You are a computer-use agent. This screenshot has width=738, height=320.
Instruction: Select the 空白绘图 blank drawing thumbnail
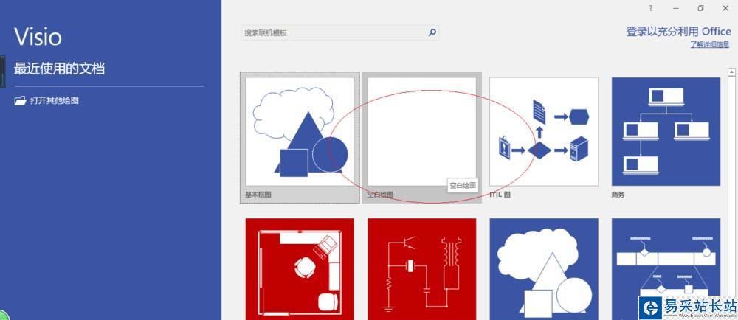(x=421, y=131)
